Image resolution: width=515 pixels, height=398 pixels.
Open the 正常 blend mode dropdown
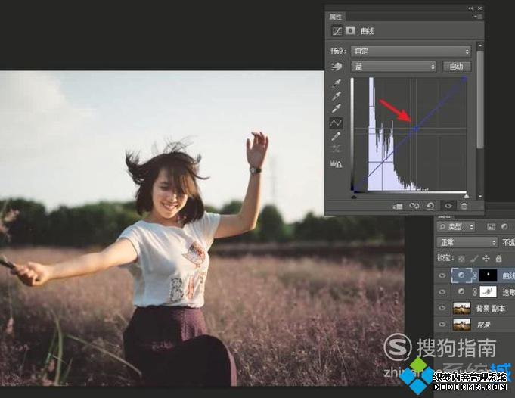click(467, 242)
